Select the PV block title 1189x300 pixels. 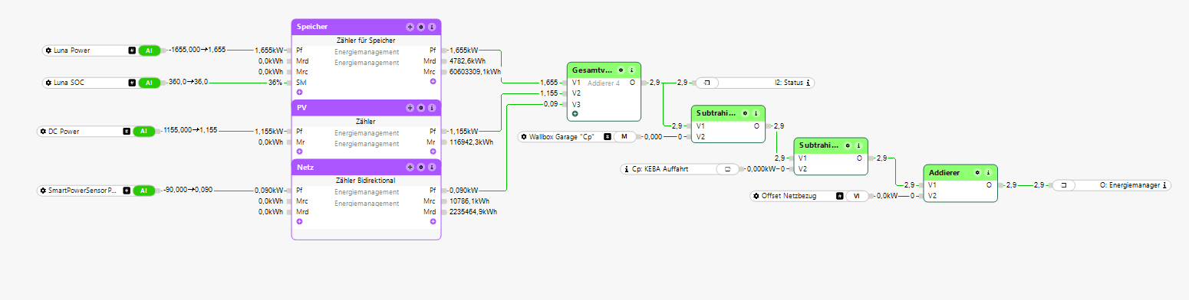[301, 108]
